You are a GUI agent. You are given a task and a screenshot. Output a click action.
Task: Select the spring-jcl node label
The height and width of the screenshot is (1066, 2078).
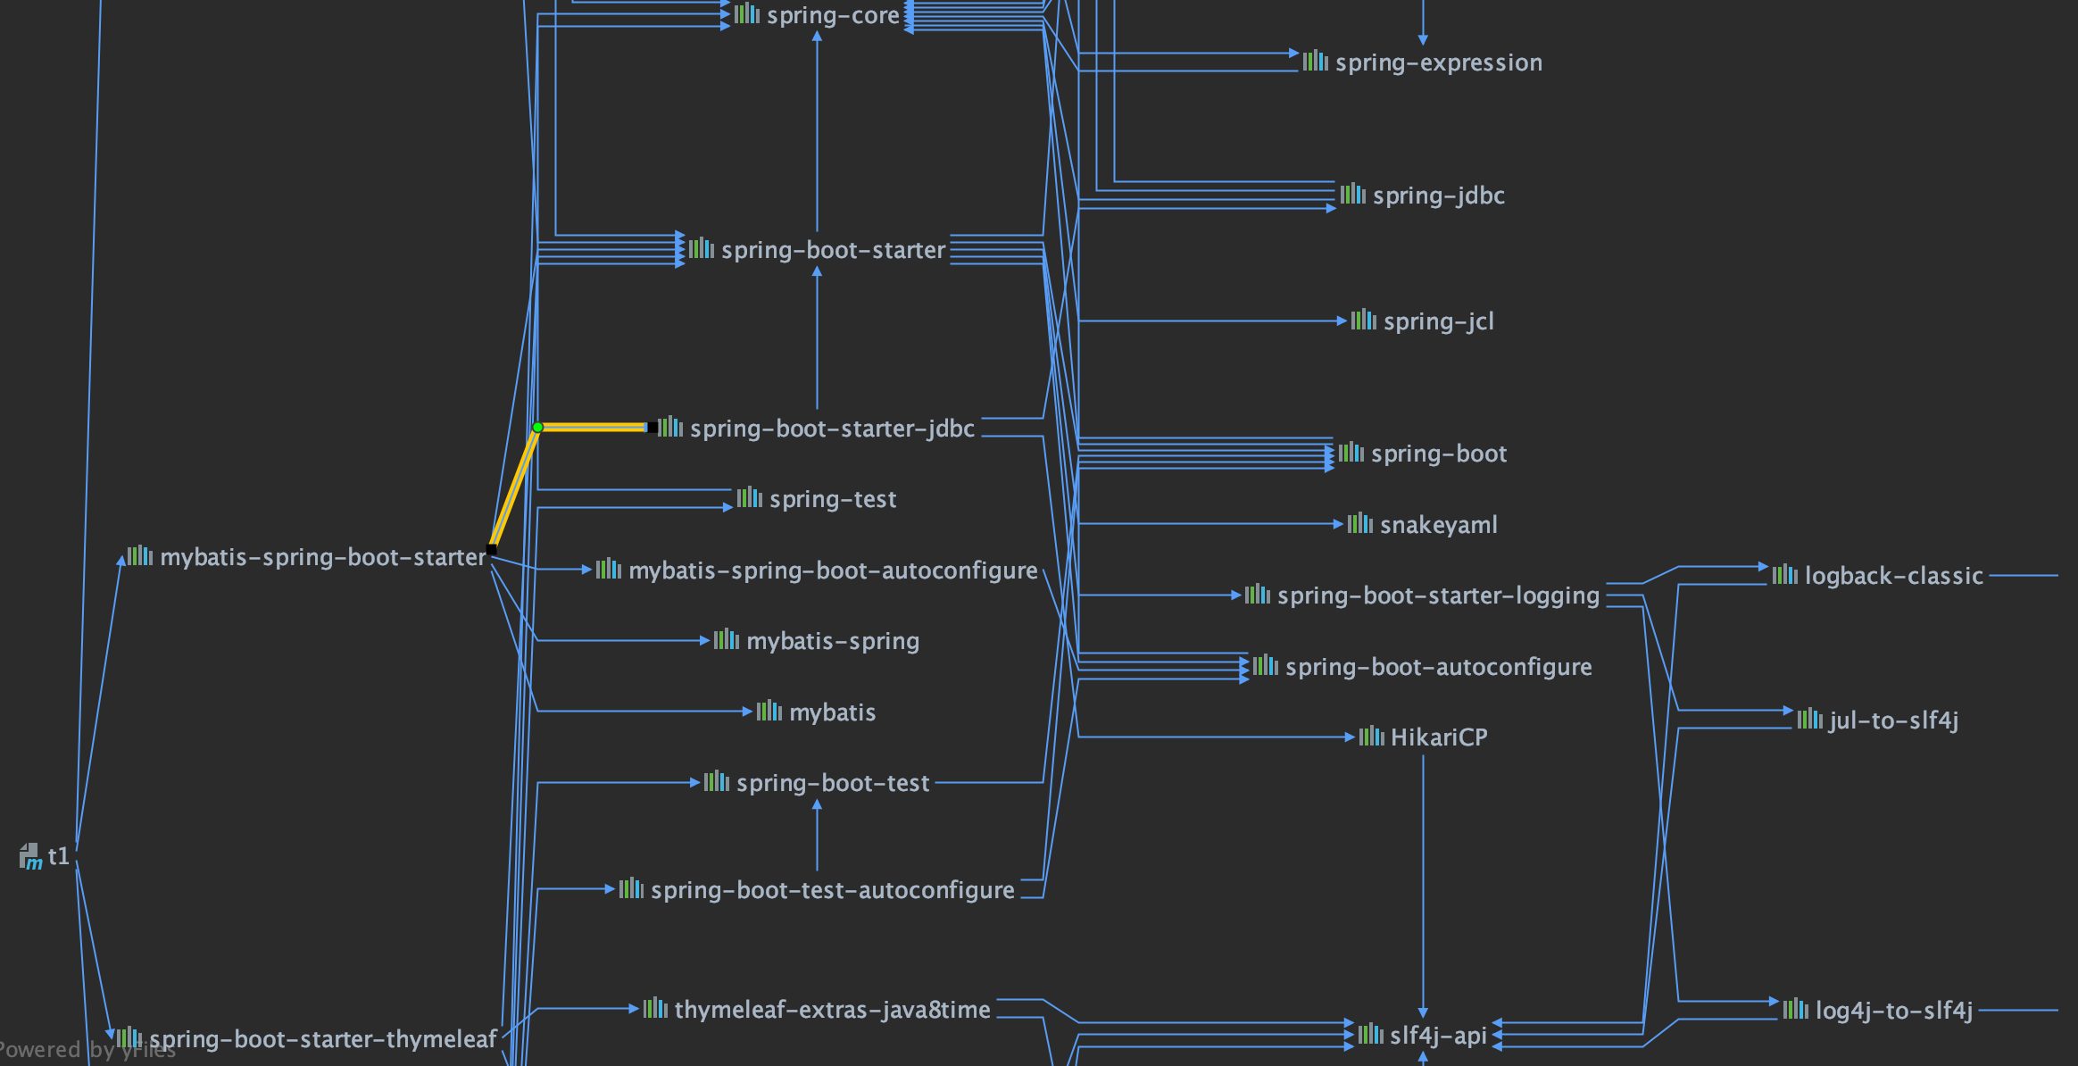pos(1438,321)
